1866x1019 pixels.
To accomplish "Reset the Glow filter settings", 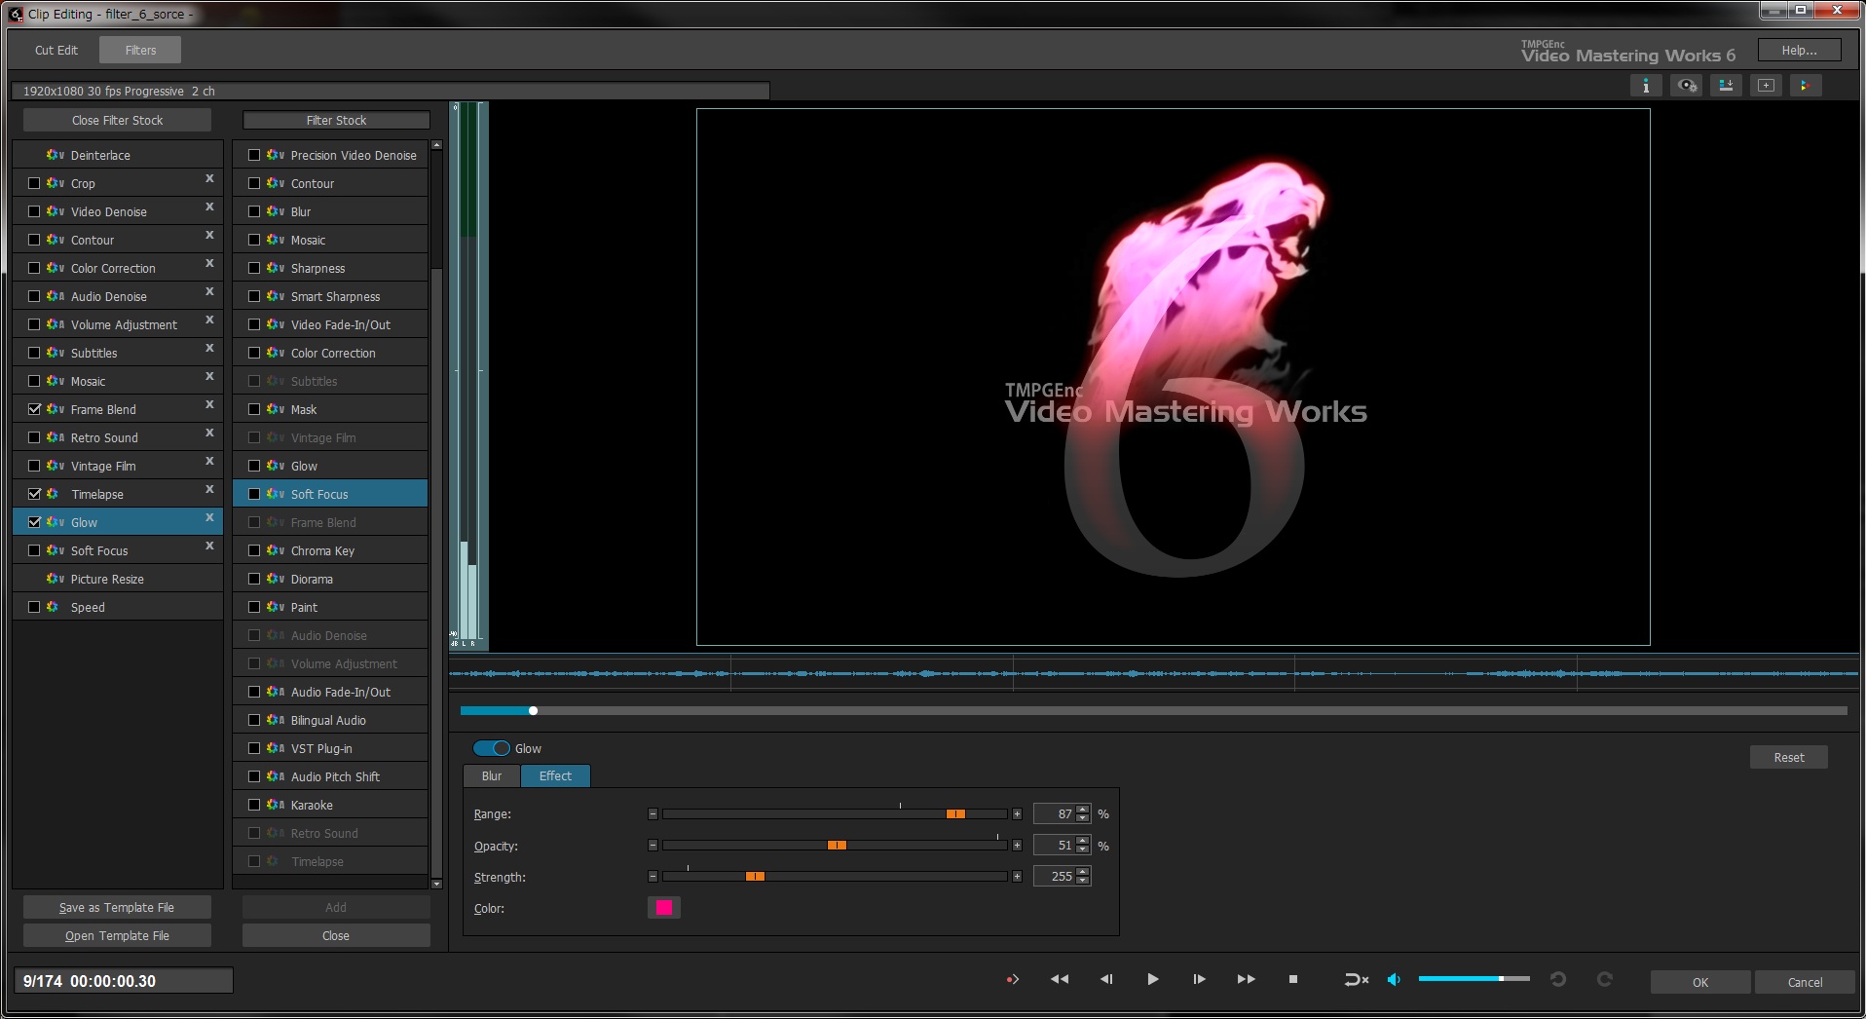I will click(x=1788, y=757).
